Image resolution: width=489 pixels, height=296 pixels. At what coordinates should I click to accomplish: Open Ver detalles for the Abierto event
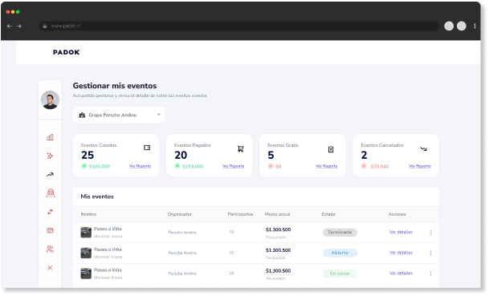click(401, 253)
